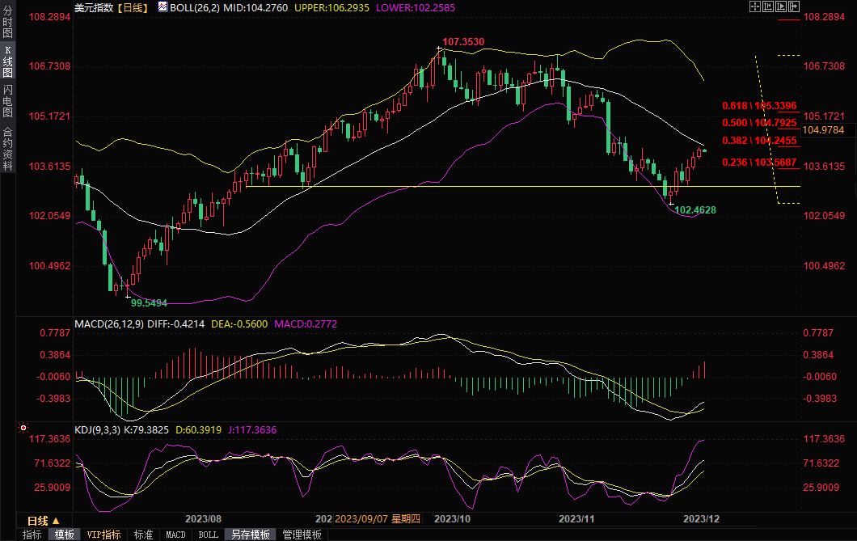Click the crosshair cursor icon at top right
The height and width of the screenshot is (541, 857).
coord(755,6)
